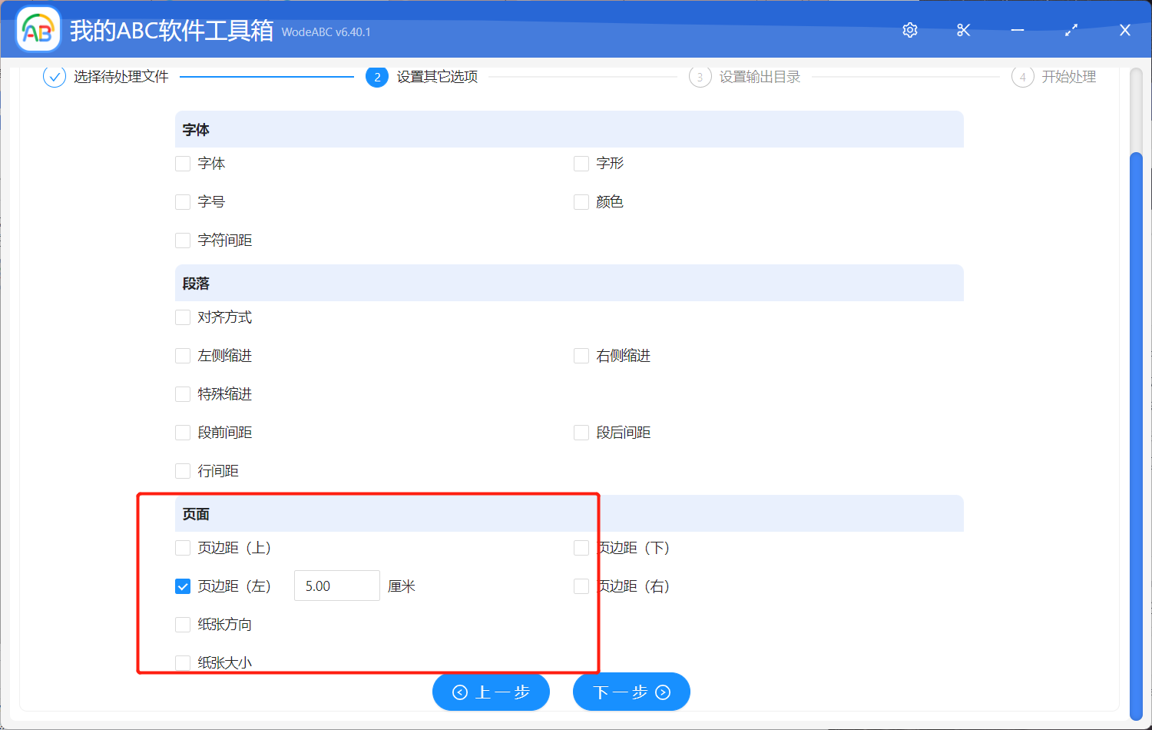Click the circled number 3 step indicator
Viewport: 1152px width, 730px height.
700,77
